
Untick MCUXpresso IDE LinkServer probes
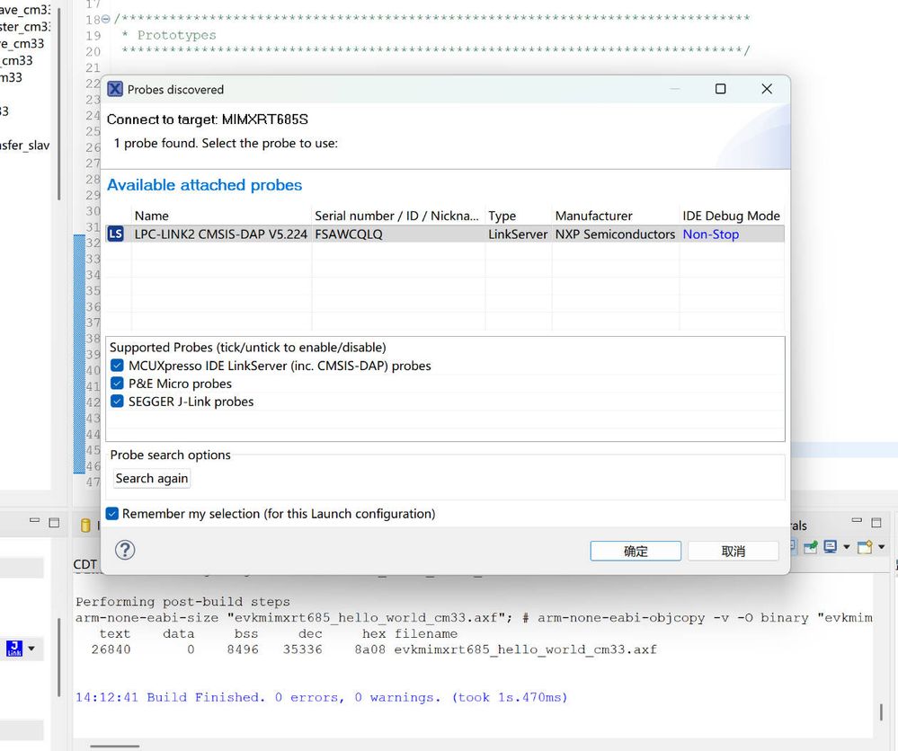click(x=118, y=366)
